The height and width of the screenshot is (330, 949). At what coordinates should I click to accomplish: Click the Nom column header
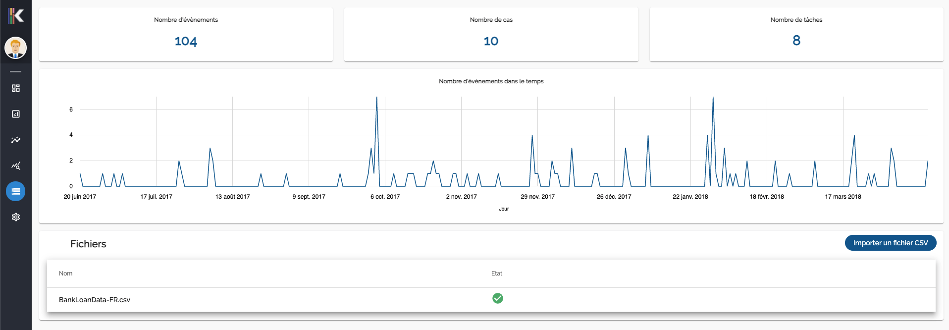pyautogui.click(x=65, y=274)
